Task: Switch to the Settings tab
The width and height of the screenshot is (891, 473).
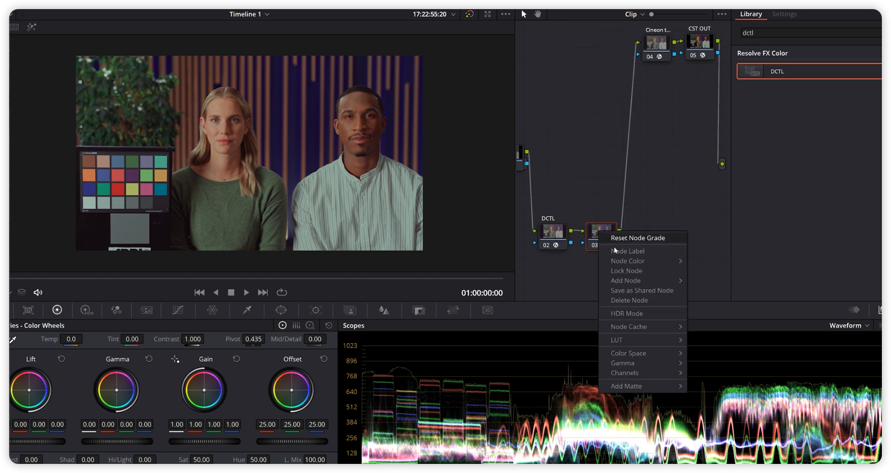Action: coord(784,14)
